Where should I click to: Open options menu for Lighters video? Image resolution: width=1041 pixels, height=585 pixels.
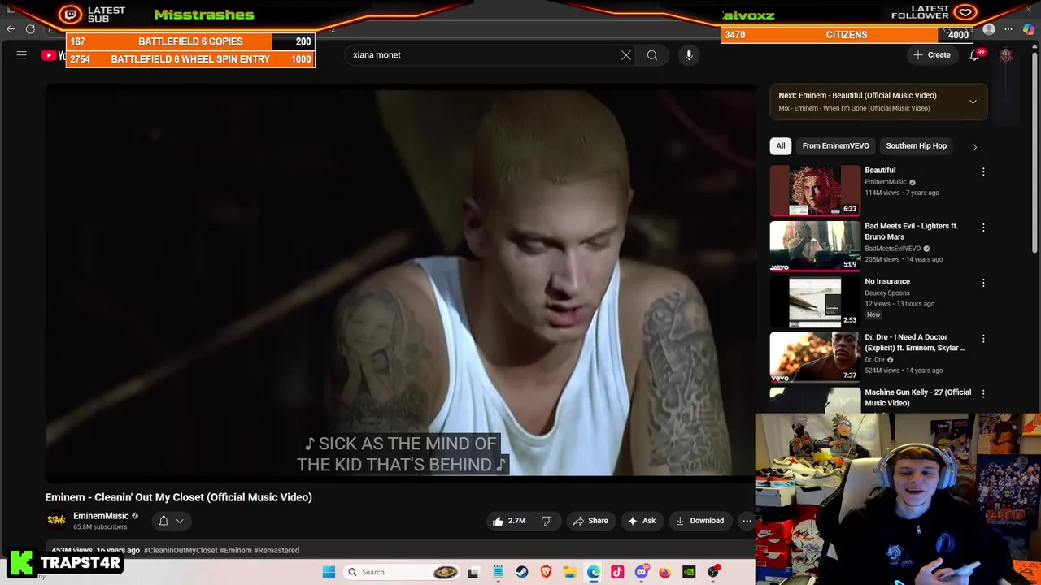click(x=983, y=227)
